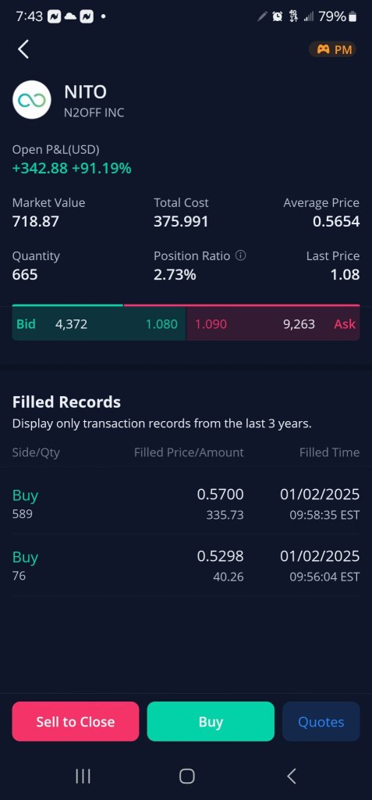372x800 pixels.
Task: Tap the Android recent apps icon
Action: pos(83,776)
